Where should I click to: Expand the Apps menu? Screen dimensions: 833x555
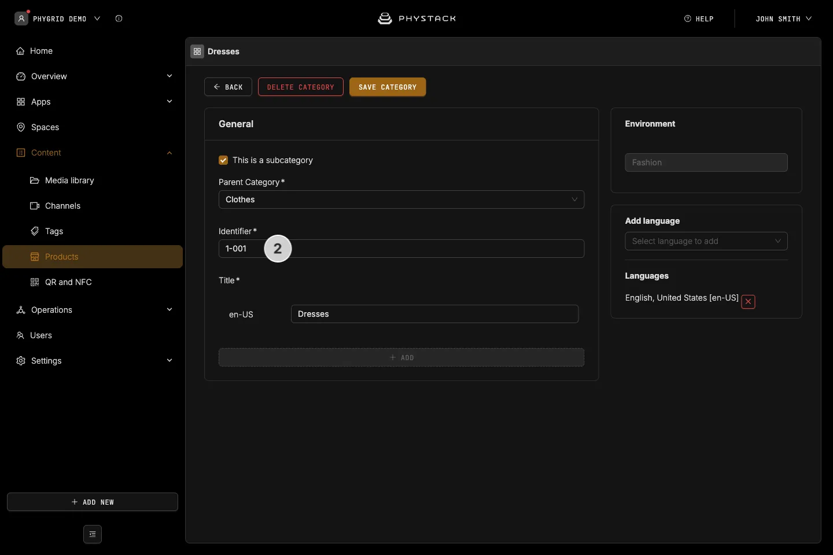(x=93, y=102)
